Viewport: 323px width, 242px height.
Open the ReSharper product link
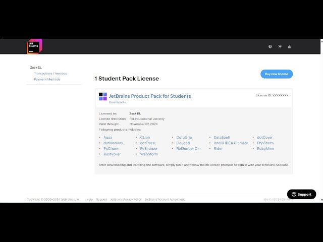[149, 149]
